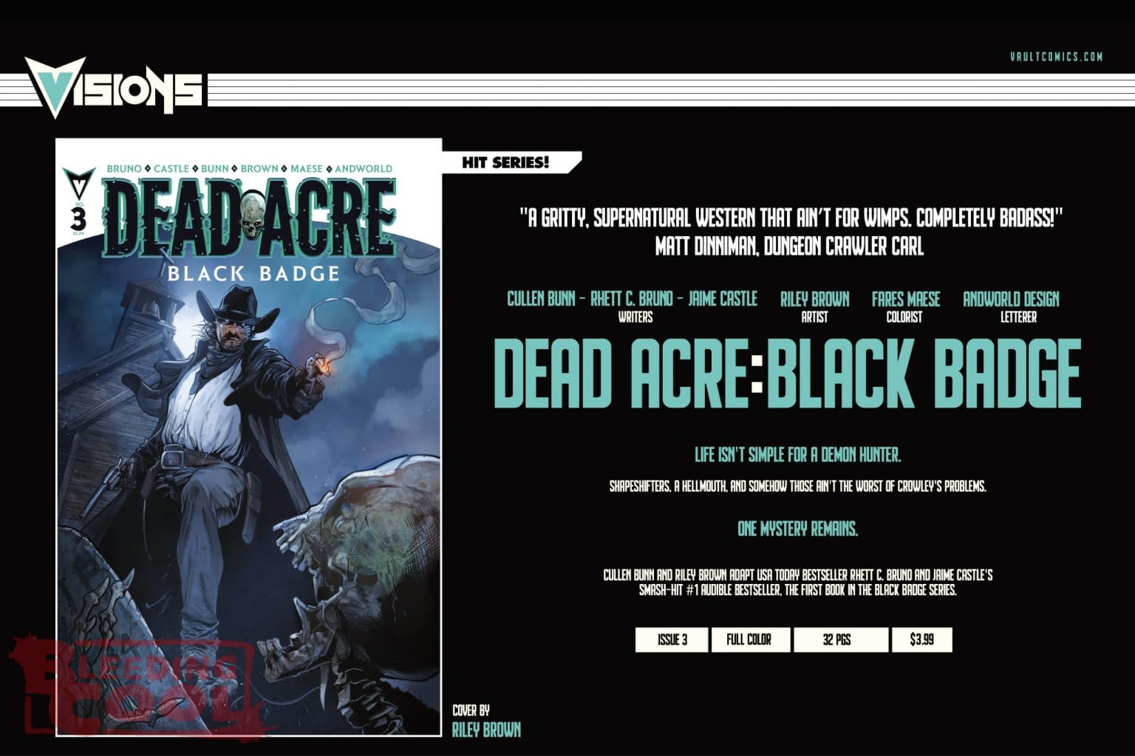
Task: Click the ARTIST role label
Action: 814,317
